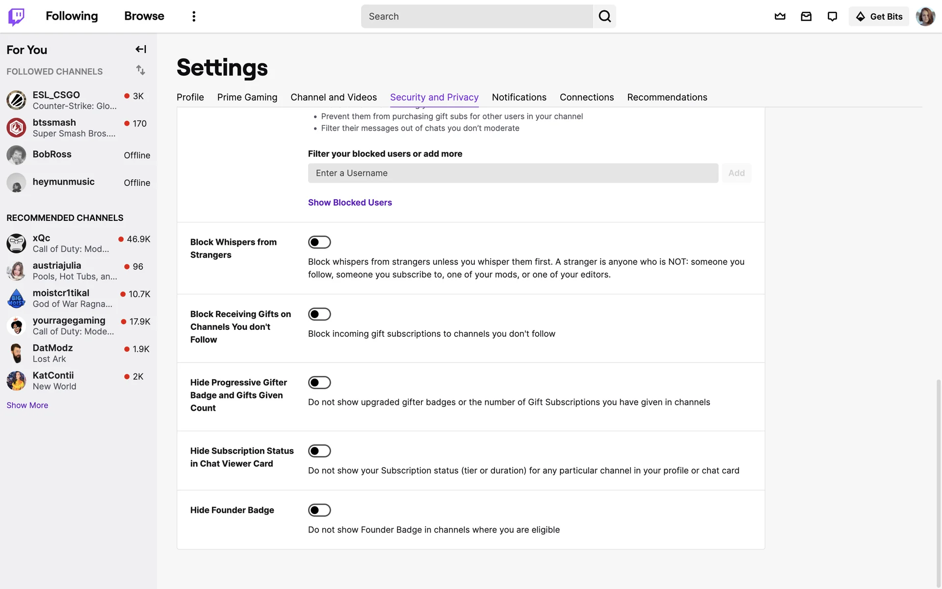Click the Enter a Username field

[x=513, y=173]
